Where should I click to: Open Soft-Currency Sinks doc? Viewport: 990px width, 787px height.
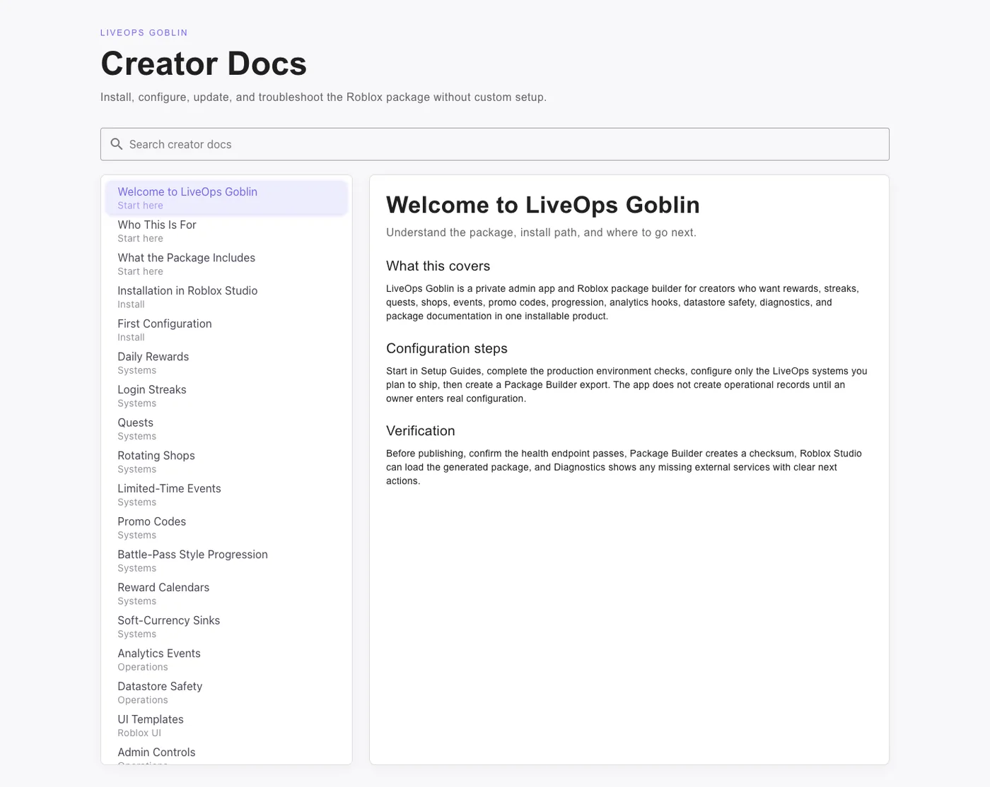[226, 627]
